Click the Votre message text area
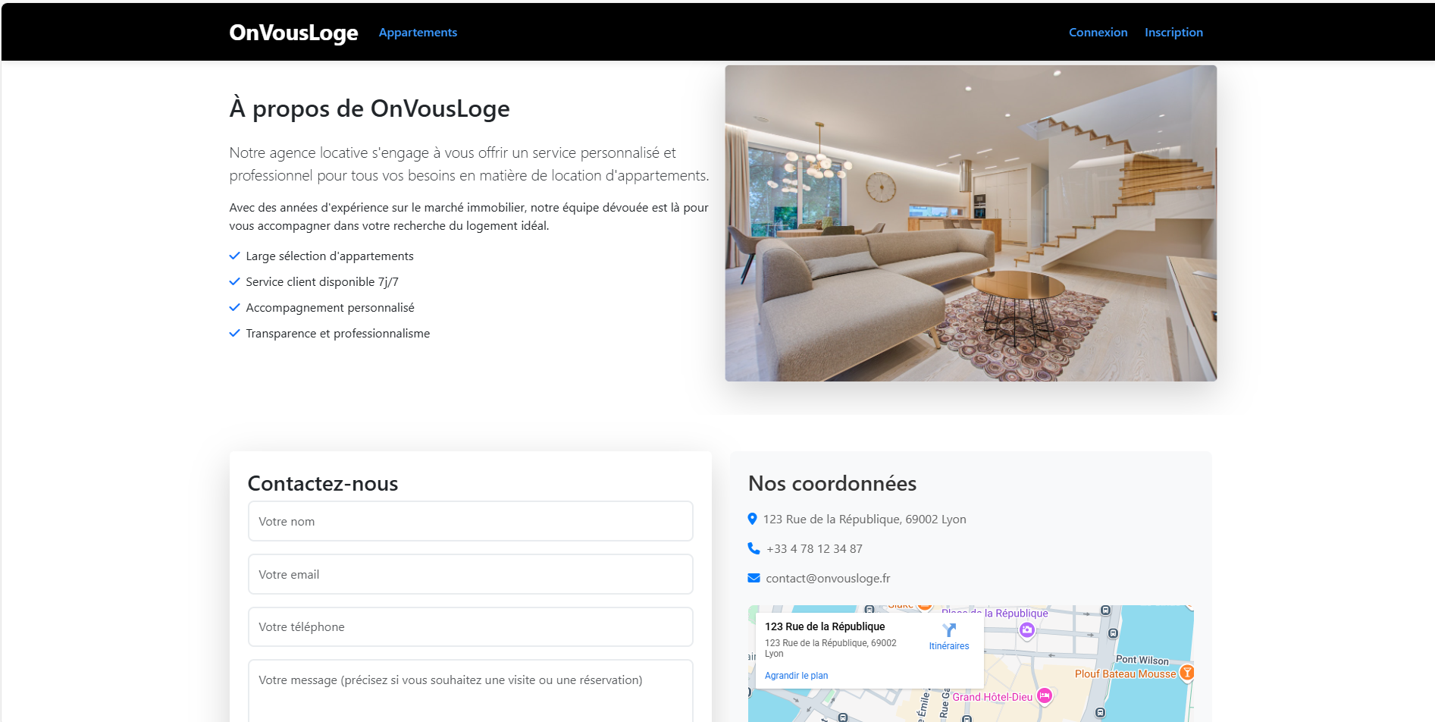1435x722 pixels. [x=470, y=690]
